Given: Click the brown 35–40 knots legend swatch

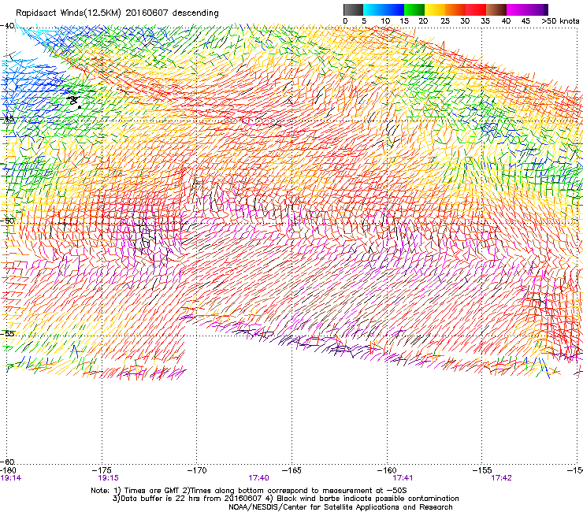Looking at the screenshot, I should pyautogui.click(x=496, y=9).
